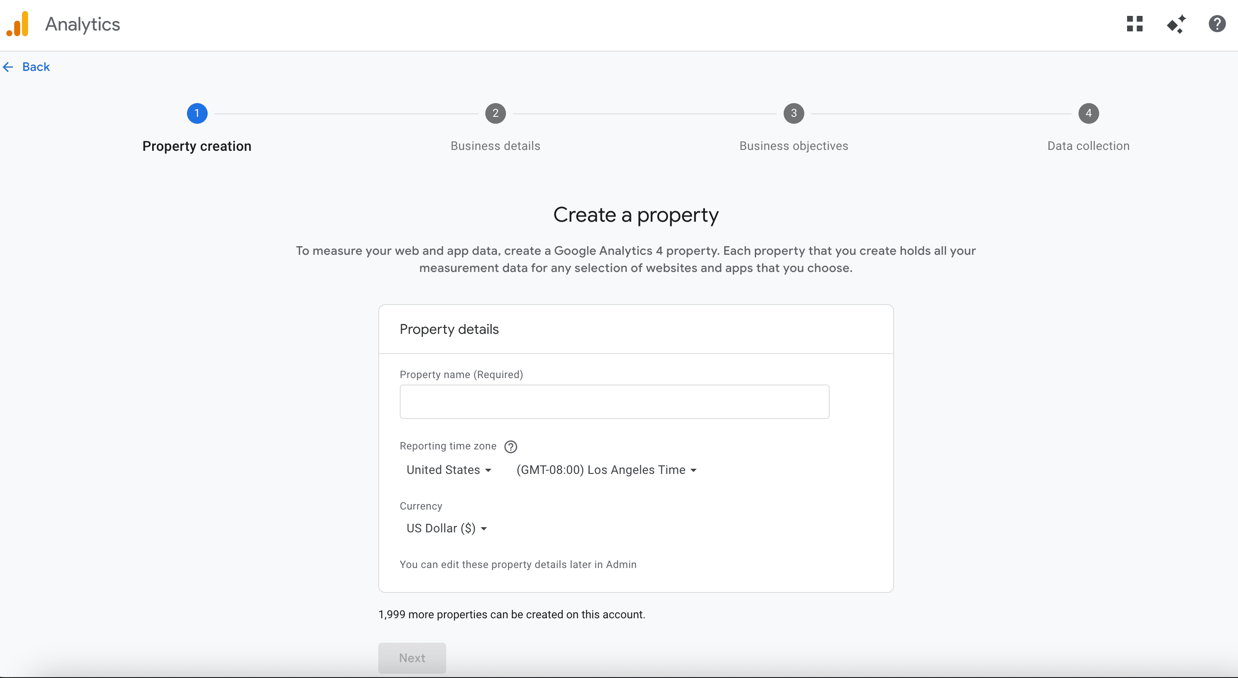The height and width of the screenshot is (678, 1238).
Task: Focus the Property name input field
Action: pos(614,402)
